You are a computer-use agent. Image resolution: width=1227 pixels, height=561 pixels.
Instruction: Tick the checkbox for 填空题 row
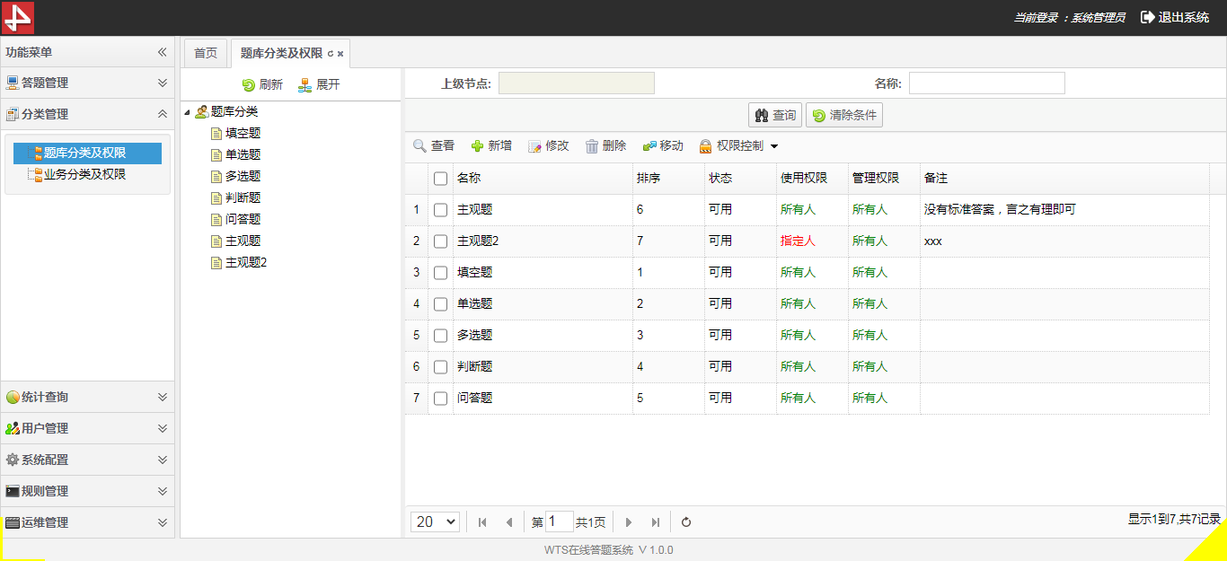coord(440,273)
